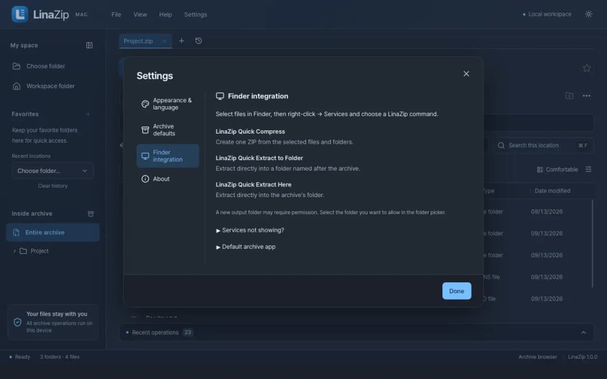Select Entire archive in sidebar

[53, 232]
